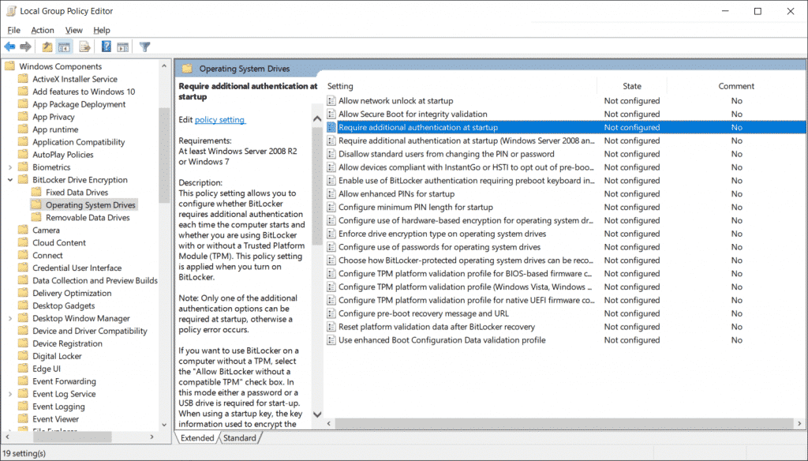This screenshot has width=808, height=461.
Task: Click the Filter funnel toolbar icon
Action: click(x=145, y=47)
